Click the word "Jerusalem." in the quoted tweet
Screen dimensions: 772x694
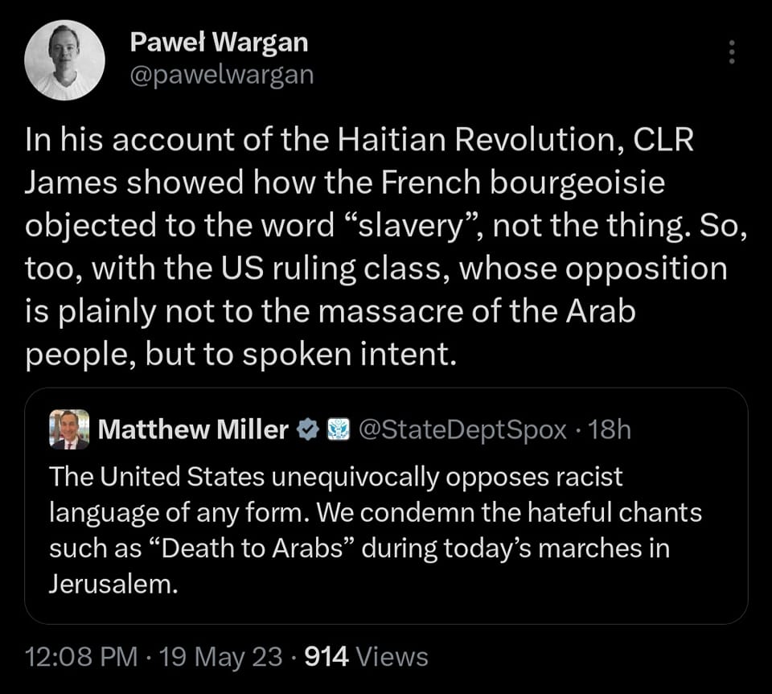coord(111,585)
